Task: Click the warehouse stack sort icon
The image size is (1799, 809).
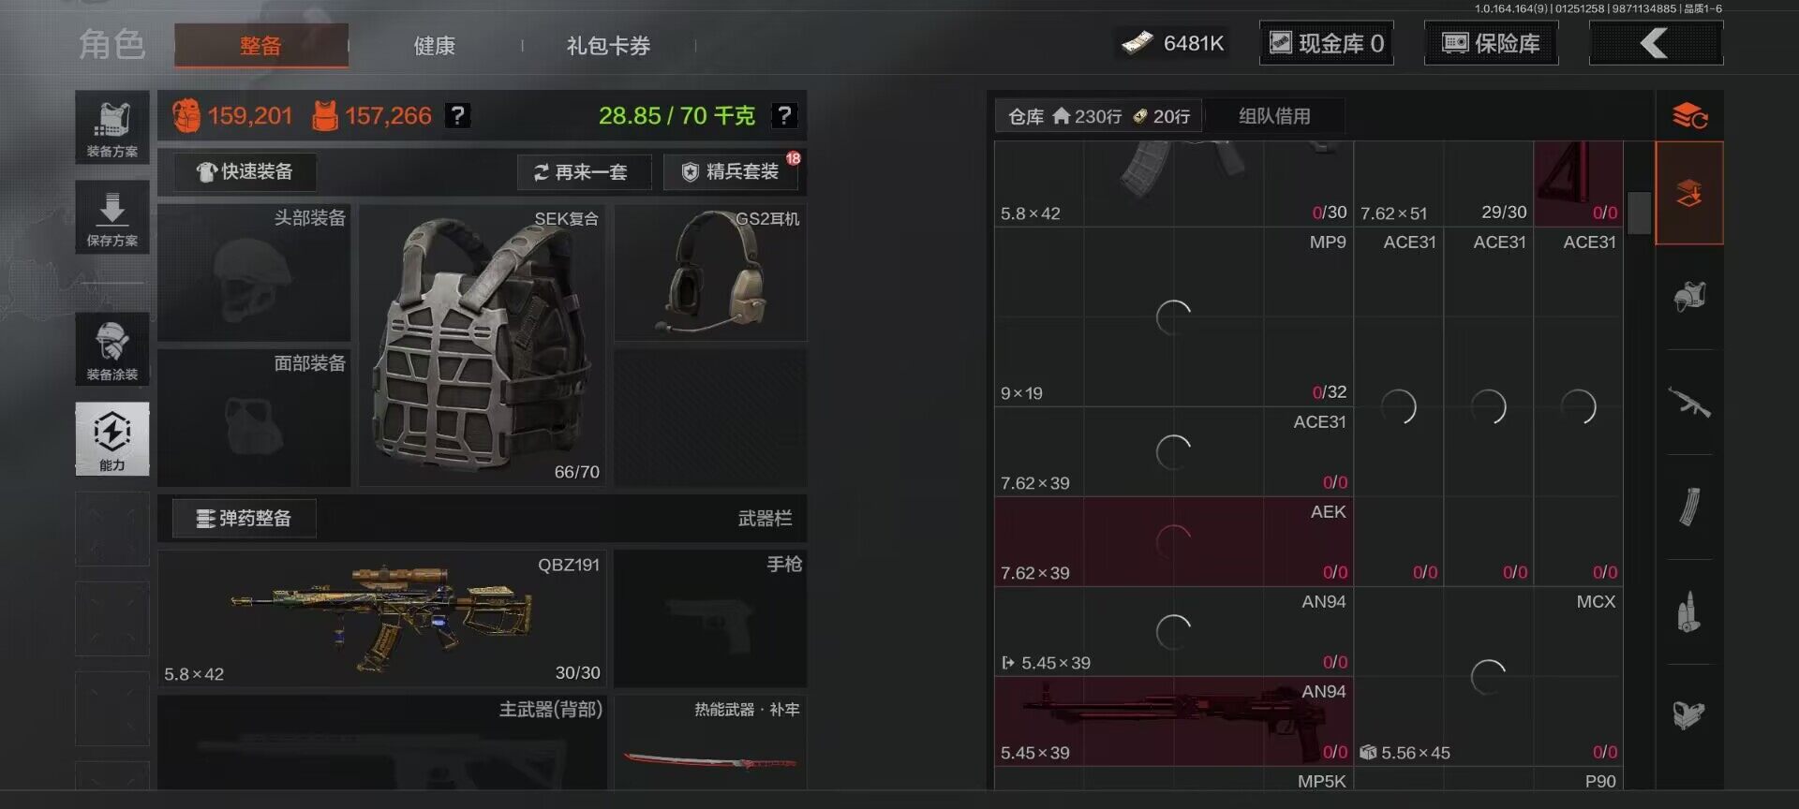Action: (x=1689, y=116)
